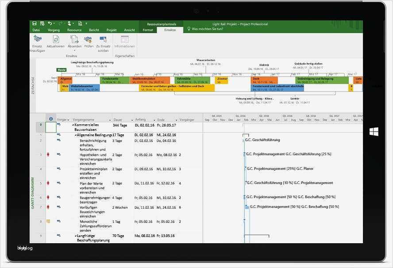This screenshot has height=268, width=393.
Task: Click the Aktualisieren document icon
Action: pyautogui.click(x=56, y=39)
